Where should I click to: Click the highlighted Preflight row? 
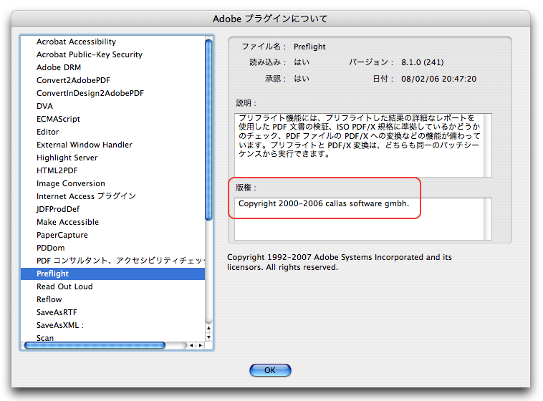(113, 274)
